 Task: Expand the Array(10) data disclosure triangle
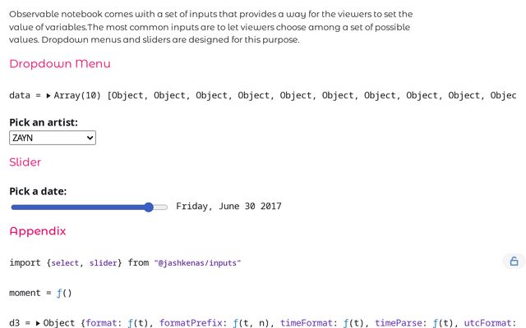(48, 96)
